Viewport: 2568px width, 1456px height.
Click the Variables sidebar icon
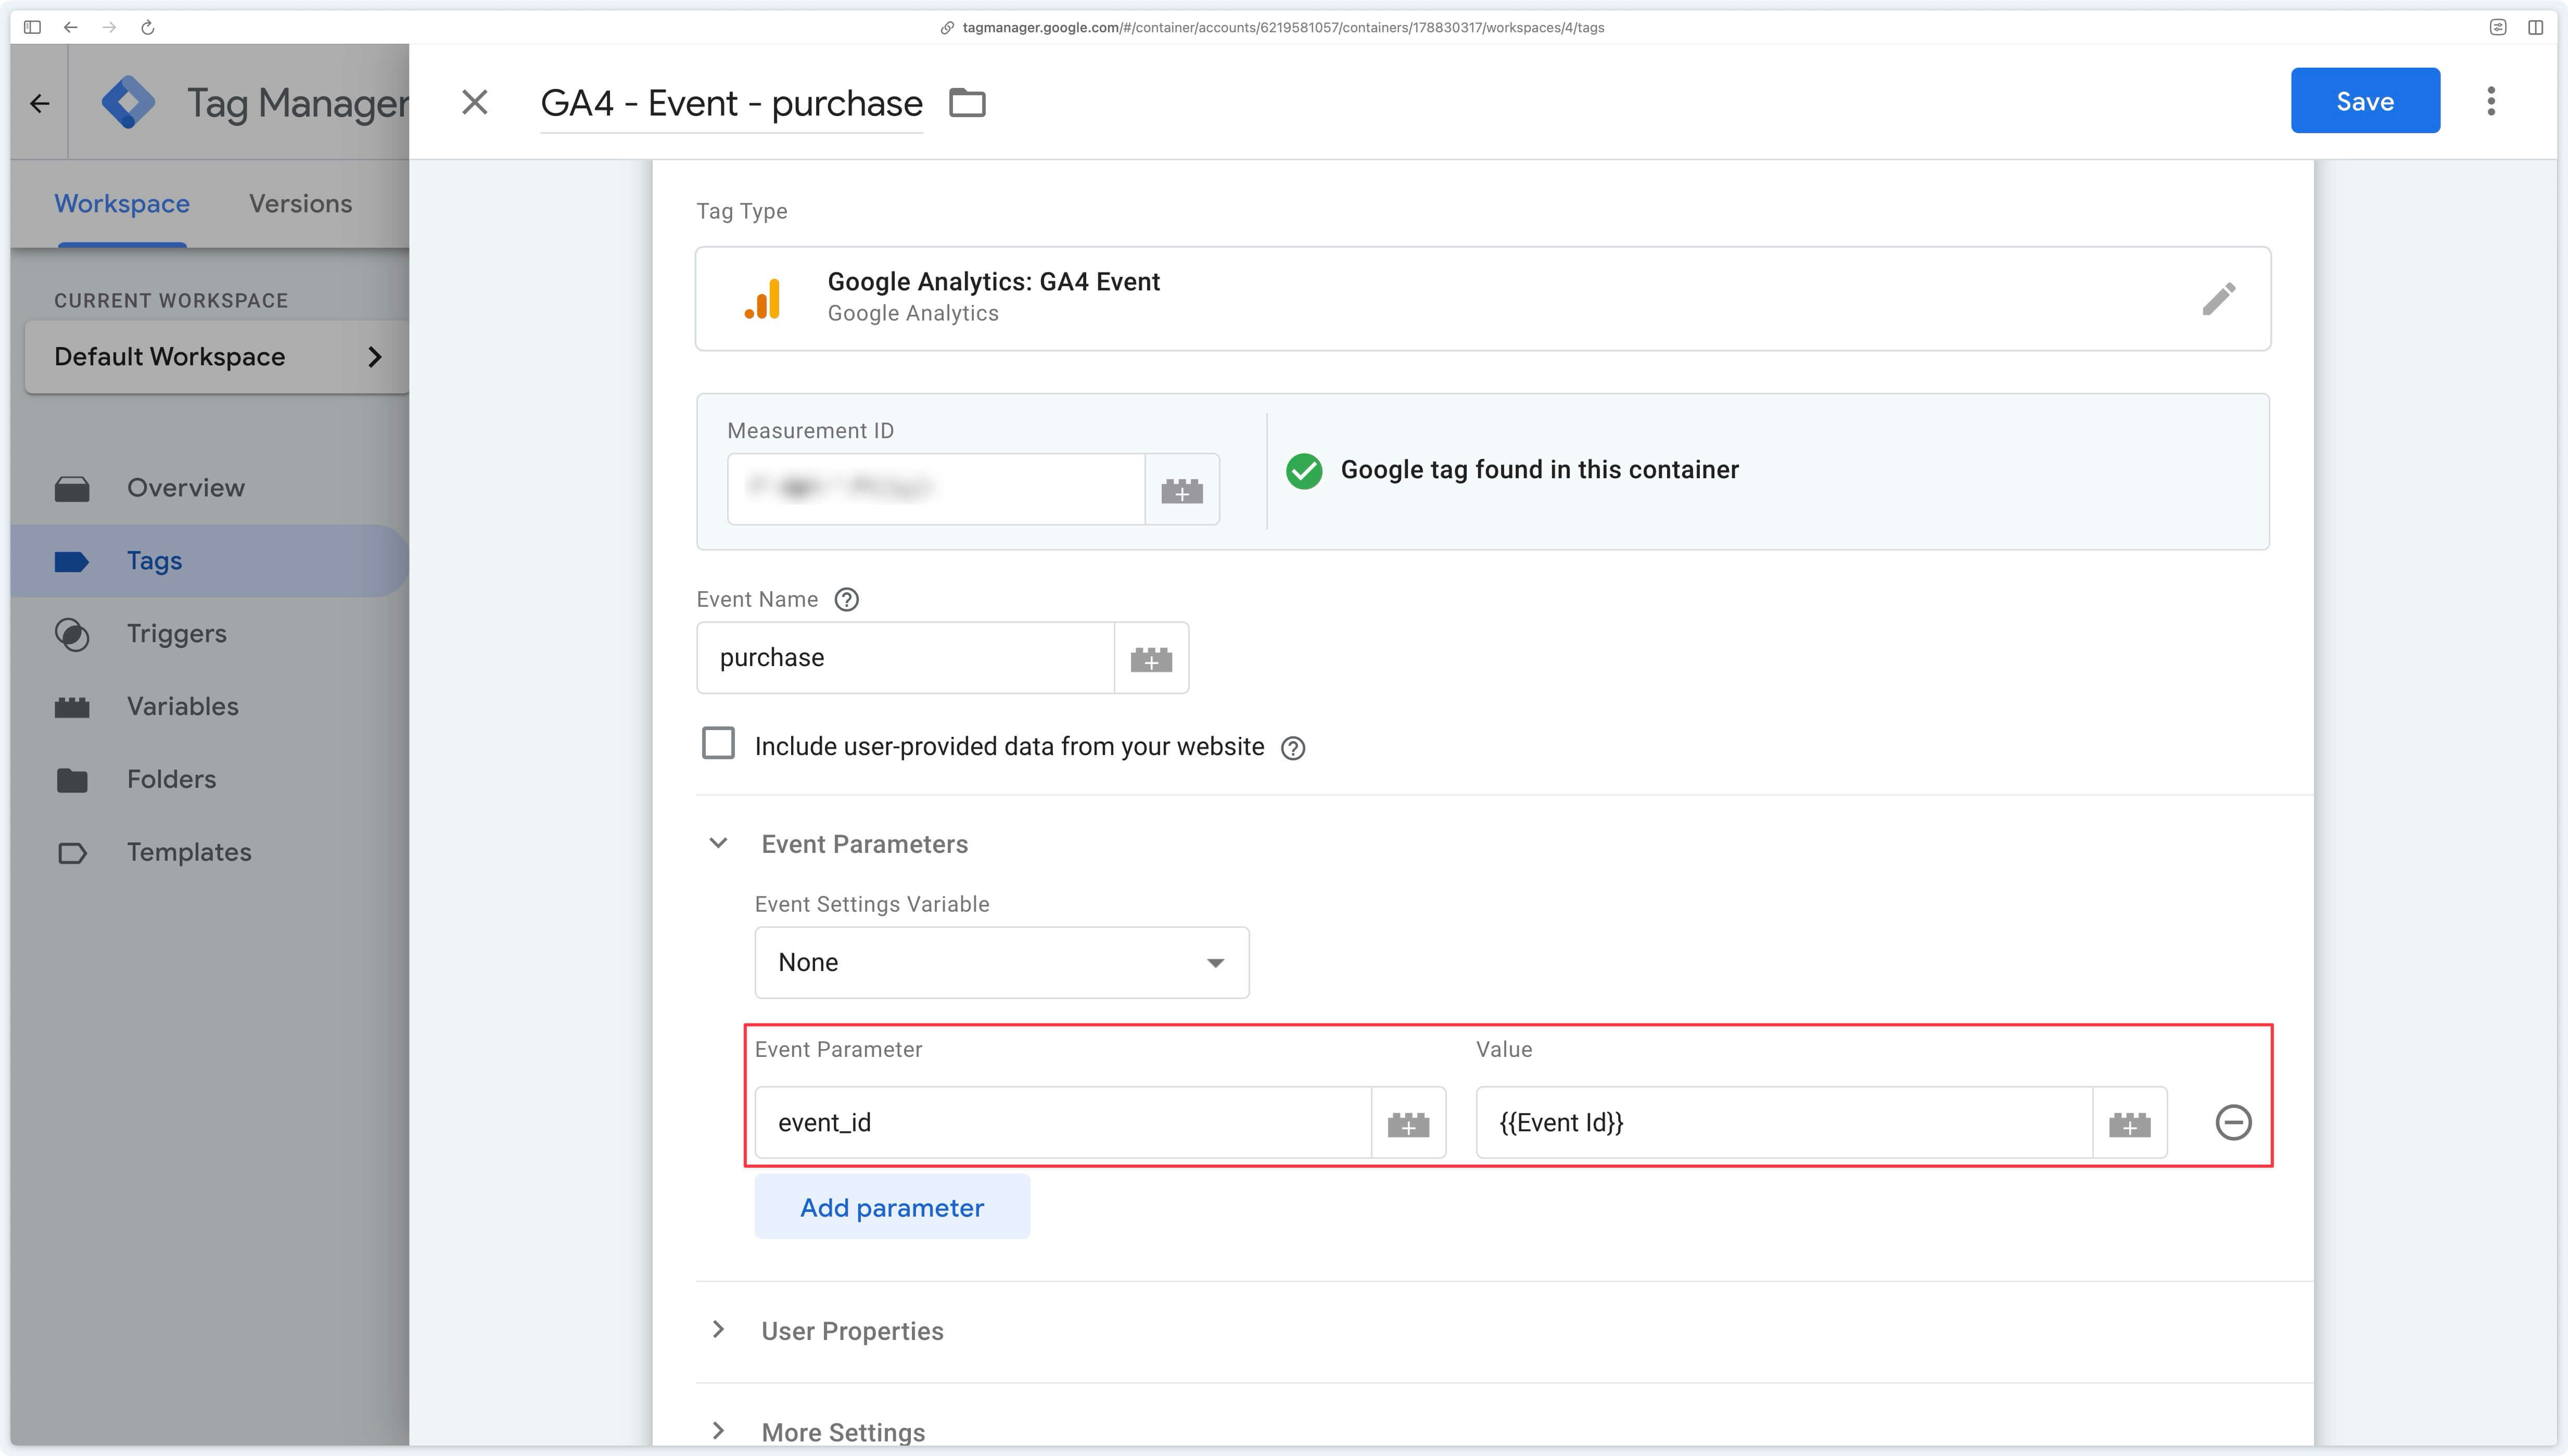pos(72,707)
